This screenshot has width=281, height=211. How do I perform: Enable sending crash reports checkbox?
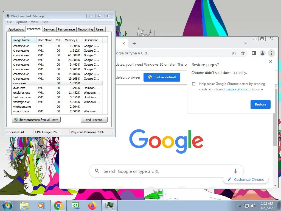pyautogui.click(x=194, y=84)
